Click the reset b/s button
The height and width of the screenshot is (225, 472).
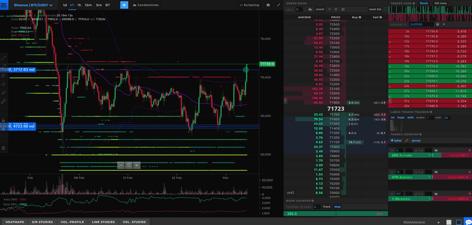(375, 9)
